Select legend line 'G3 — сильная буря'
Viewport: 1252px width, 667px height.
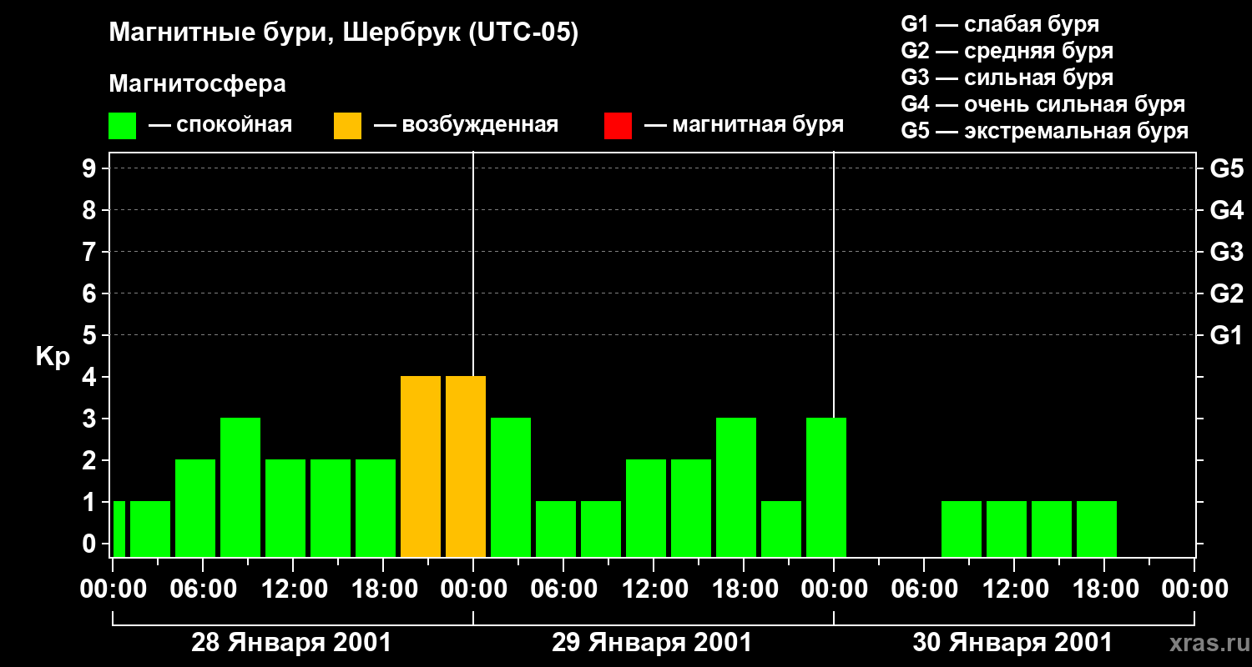point(1007,78)
